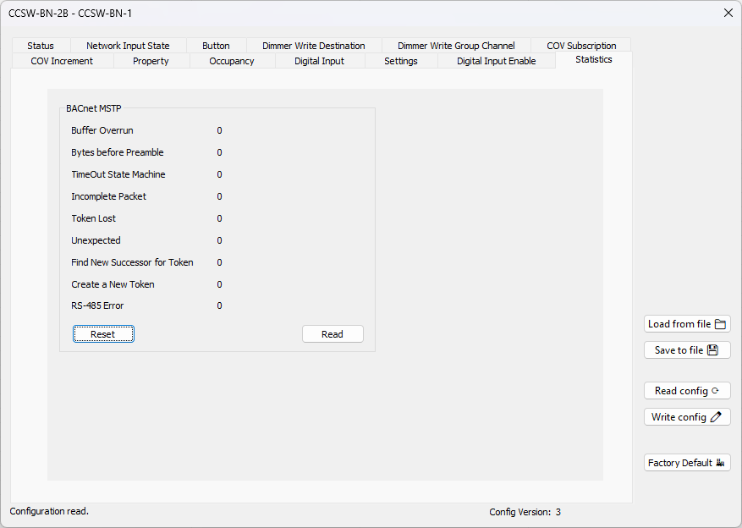
Task: Open the COV Subscription tab
Action: pyautogui.click(x=581, y=46)
